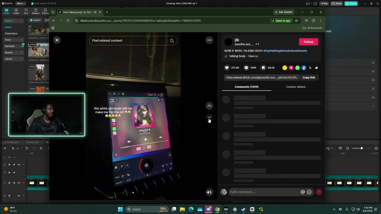Open Chrome three-dot menu

[x=321, y=21]
